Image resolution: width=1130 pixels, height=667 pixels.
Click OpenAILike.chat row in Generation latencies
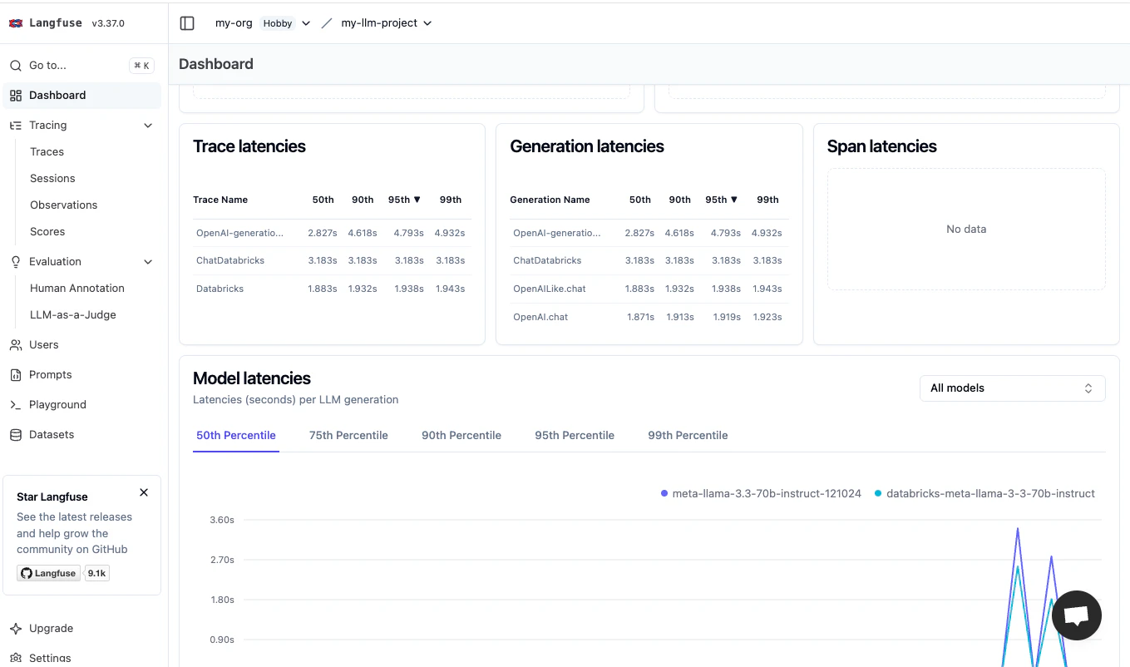pos(649,289)
